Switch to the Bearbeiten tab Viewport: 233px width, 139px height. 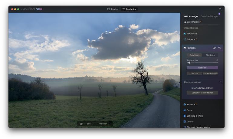point(129,9)
